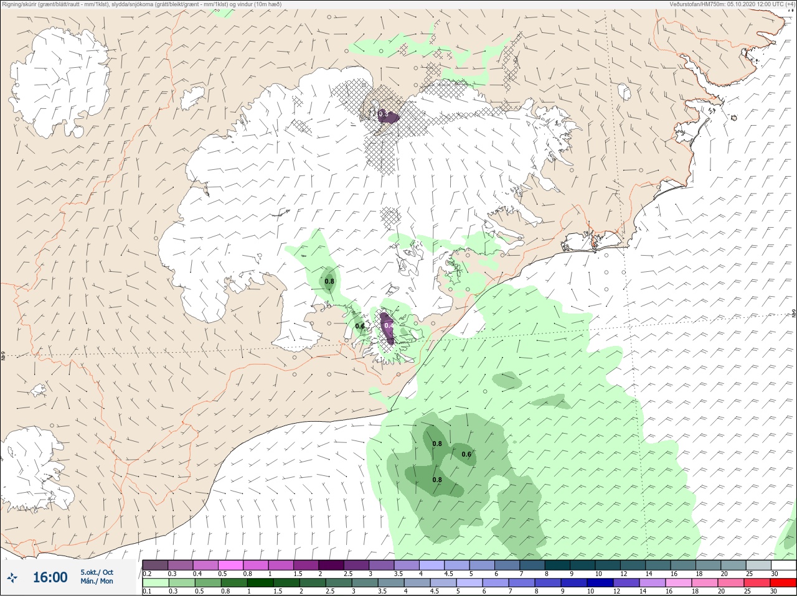This screenshot has height=596, width=797.
Task: Select the white 30 swatch in upper legend row
Action: coord(784,565)
